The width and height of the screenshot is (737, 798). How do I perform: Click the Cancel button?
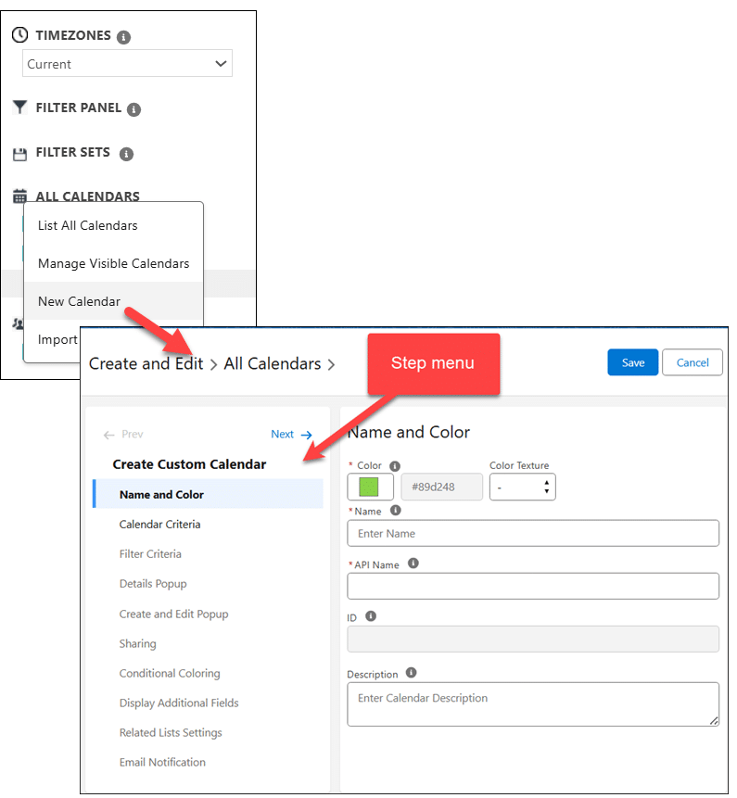692,362
